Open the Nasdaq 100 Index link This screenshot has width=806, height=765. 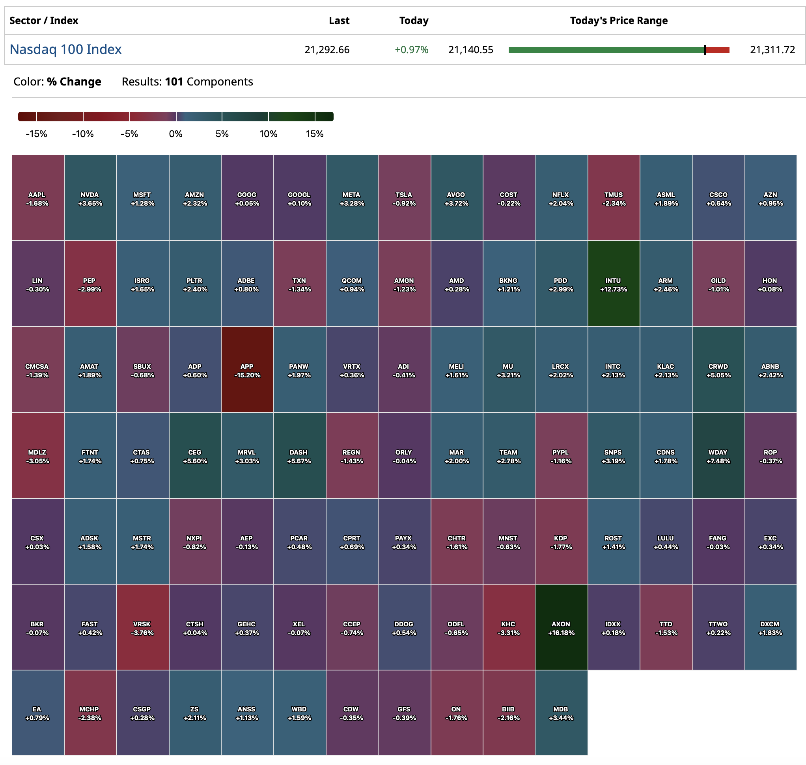tap(65, 49)
